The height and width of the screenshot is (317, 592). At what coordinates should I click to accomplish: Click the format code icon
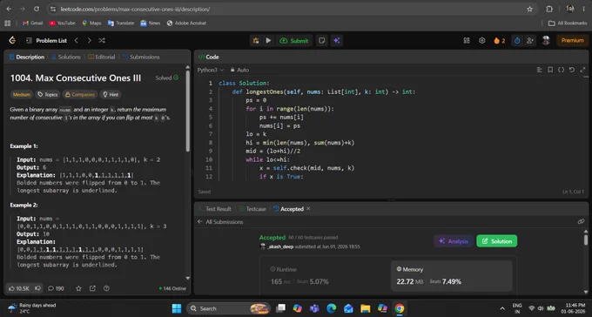[540, 70]
